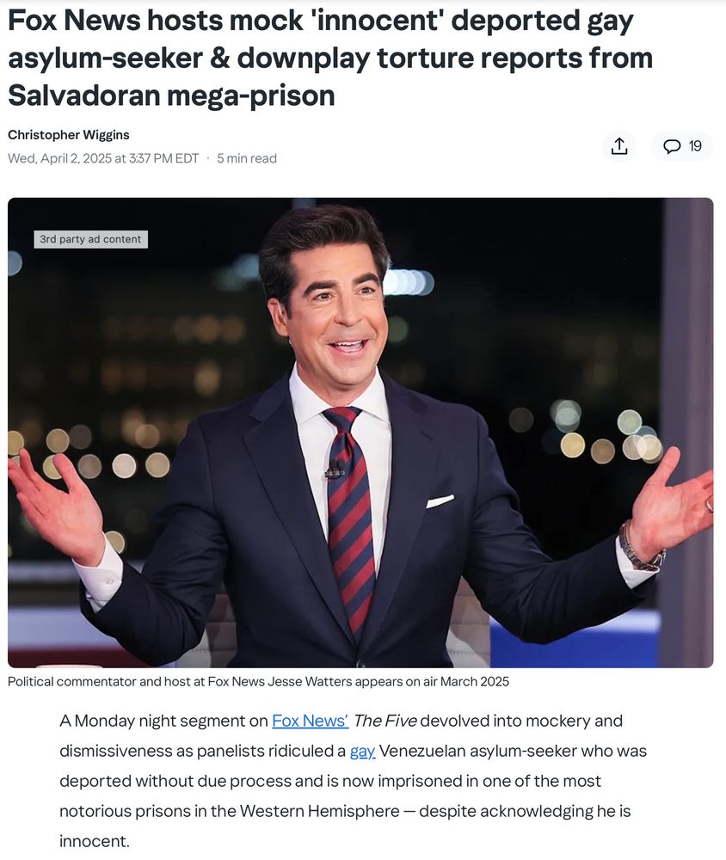Viewport: 726px width, 860px height.
Task: Click the publish date Wed, April 2, 2025
Action: click(103, 158)
